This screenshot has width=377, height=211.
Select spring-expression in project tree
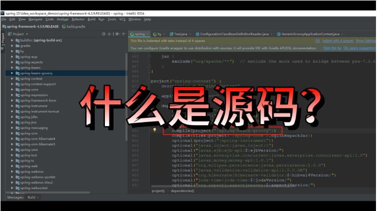click(34, 95)
